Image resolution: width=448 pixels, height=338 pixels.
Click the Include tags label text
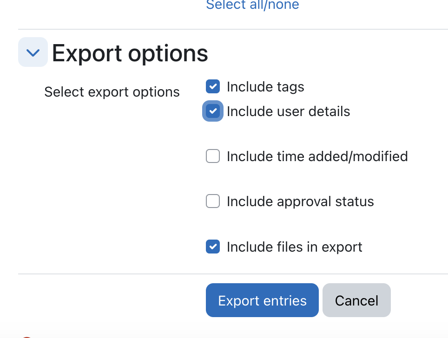[x=265, y=87]
